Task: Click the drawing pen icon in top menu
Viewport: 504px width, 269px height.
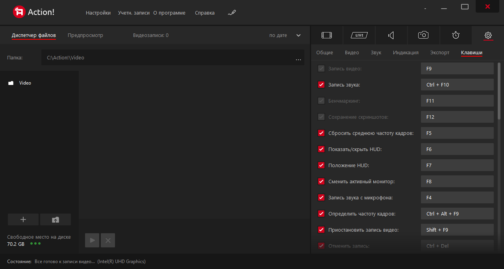Action: click(x=232, y=13)
